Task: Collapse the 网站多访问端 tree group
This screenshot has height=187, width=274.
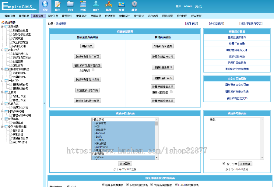Action: click(x=2, y=111)
